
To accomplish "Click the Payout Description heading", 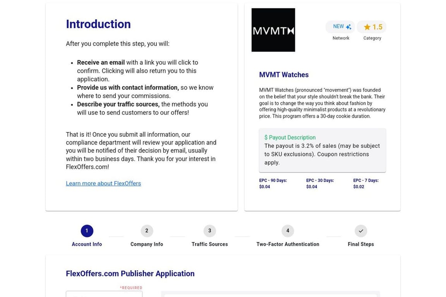I will pyautogui.click(x=290, y=138).
